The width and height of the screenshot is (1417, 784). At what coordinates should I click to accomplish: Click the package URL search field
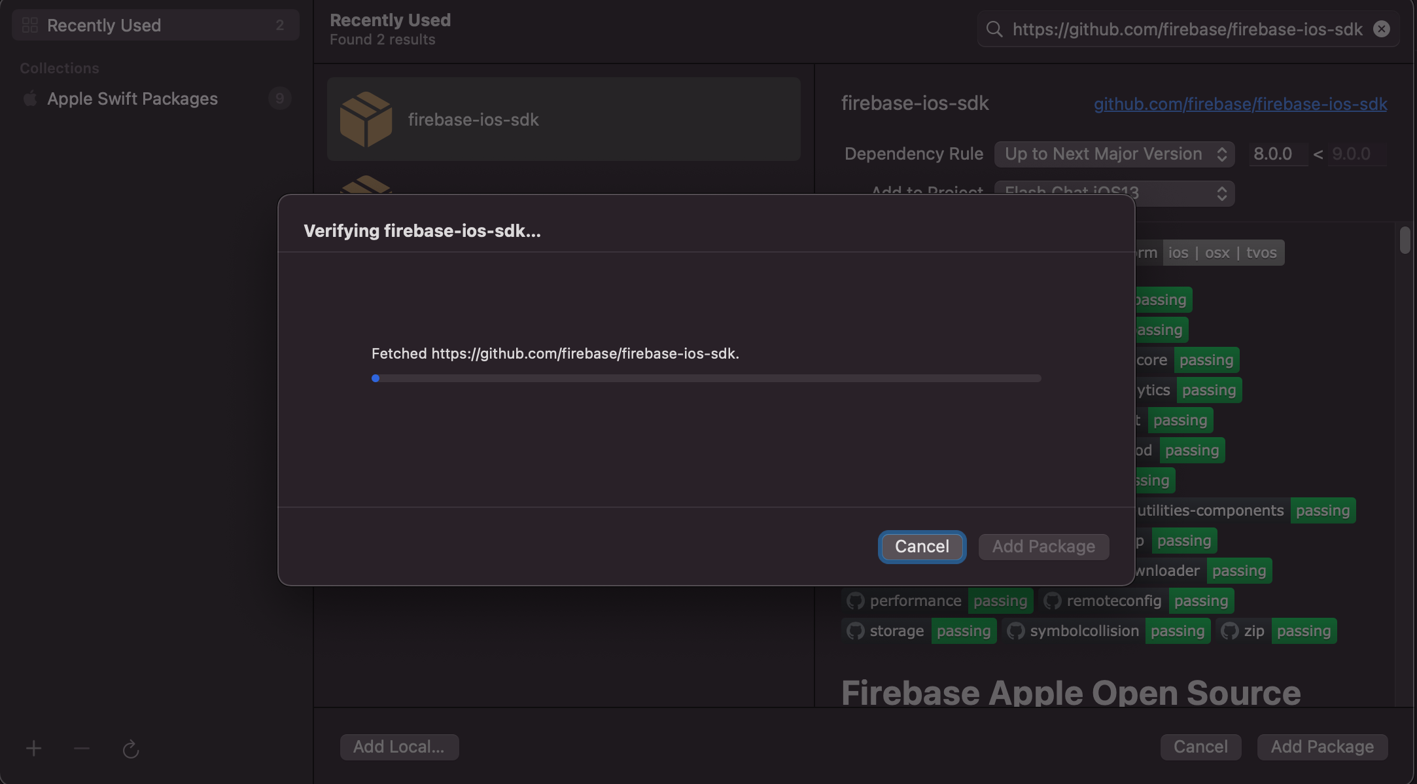coord(1187,29)
